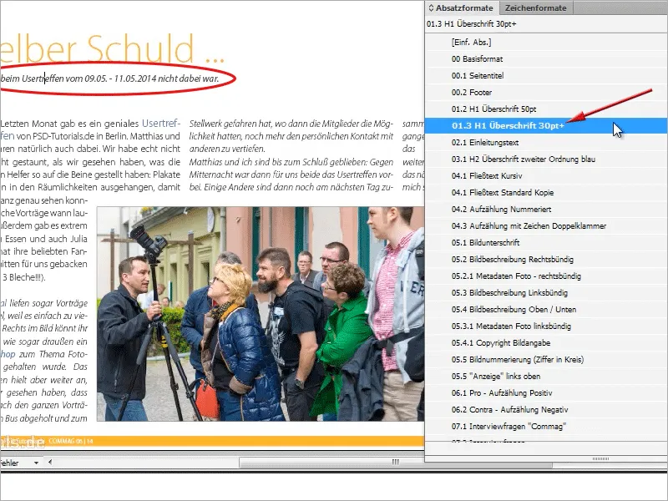668x501 pixels.
Task: Apply 04.1 Fließtext Kursiv style
Action: (x=546, y=175)
